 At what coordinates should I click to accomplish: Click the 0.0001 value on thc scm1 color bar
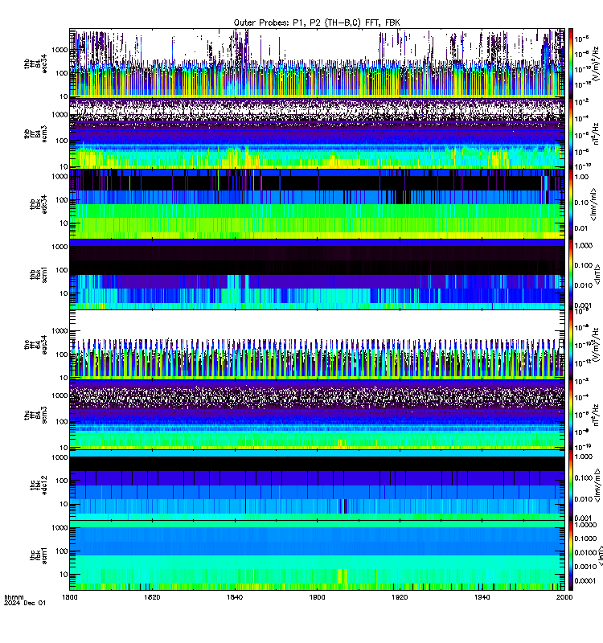pyautogui.click(x=585, y=580)
